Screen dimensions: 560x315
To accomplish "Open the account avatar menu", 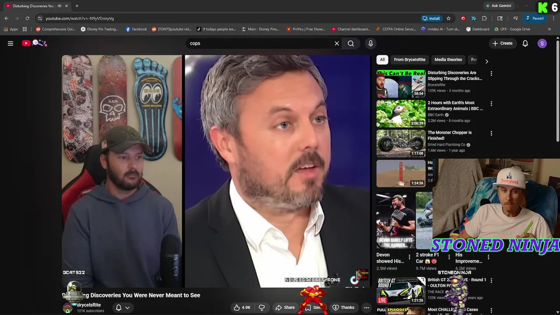I will click(x=542, y=43).
